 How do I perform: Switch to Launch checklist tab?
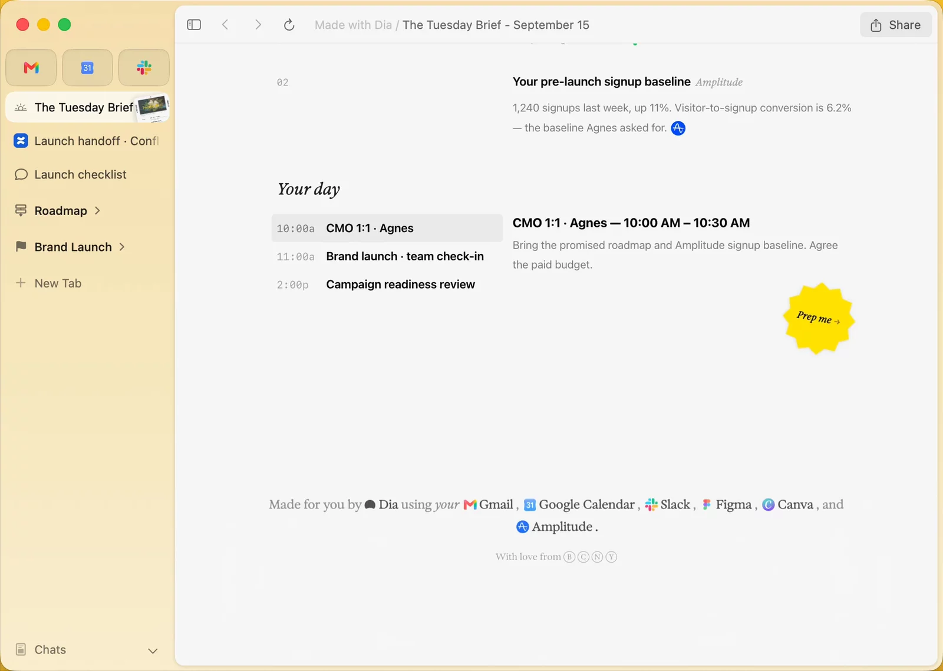pos(87,174)
